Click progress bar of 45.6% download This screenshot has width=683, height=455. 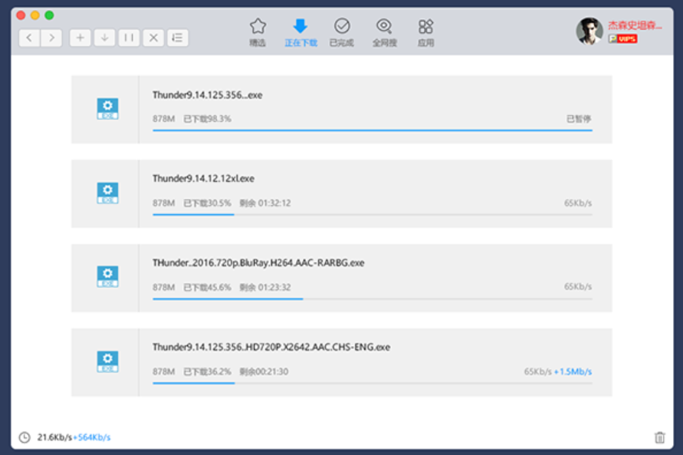(373, 299)
